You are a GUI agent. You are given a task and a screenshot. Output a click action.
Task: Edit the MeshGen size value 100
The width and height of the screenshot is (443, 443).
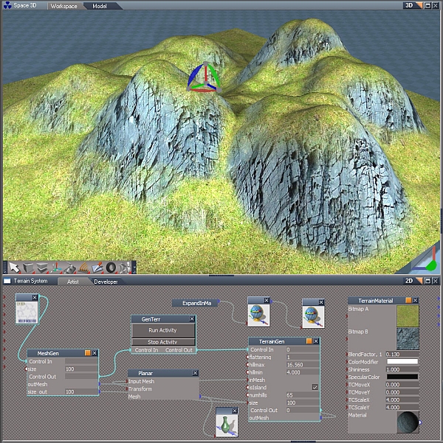81,369
